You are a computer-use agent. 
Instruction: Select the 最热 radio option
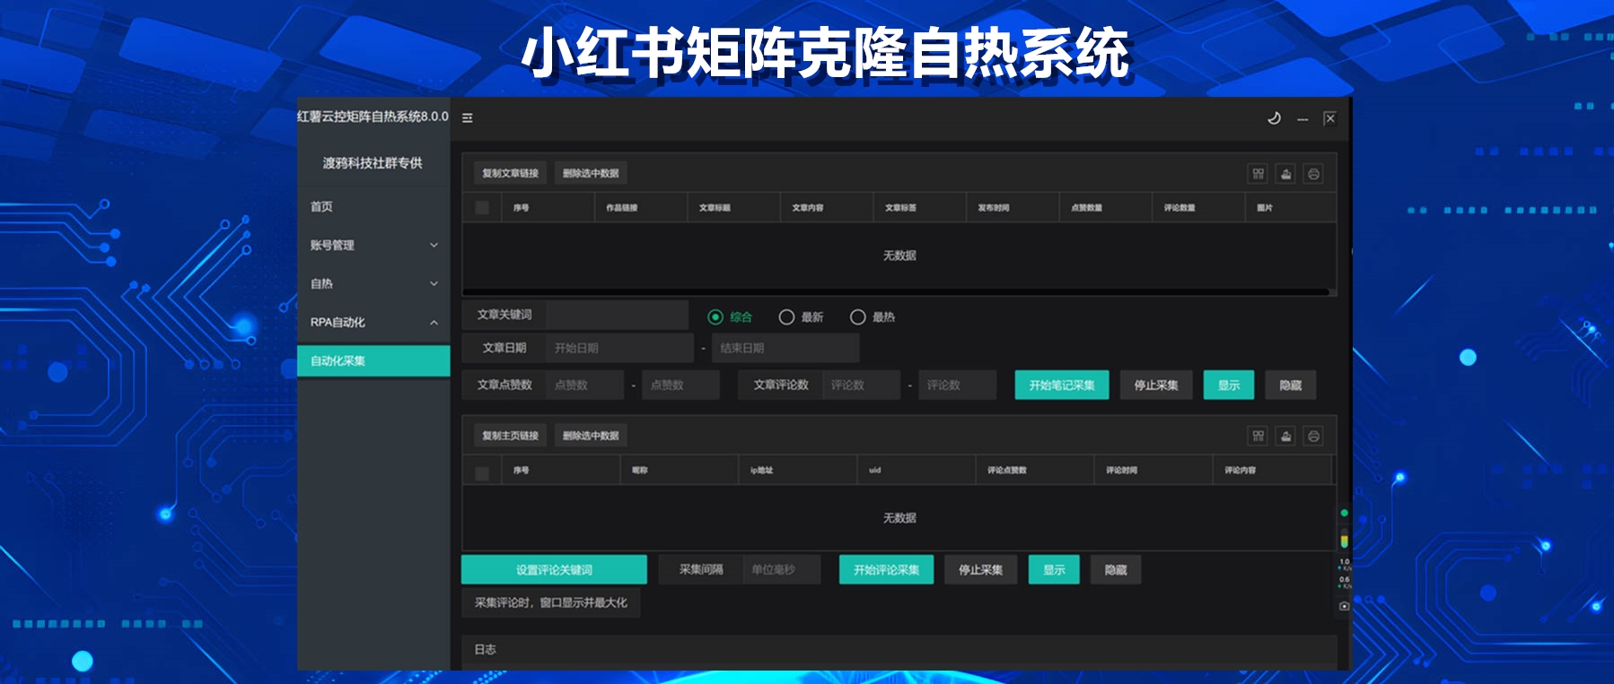click(857, 317)
